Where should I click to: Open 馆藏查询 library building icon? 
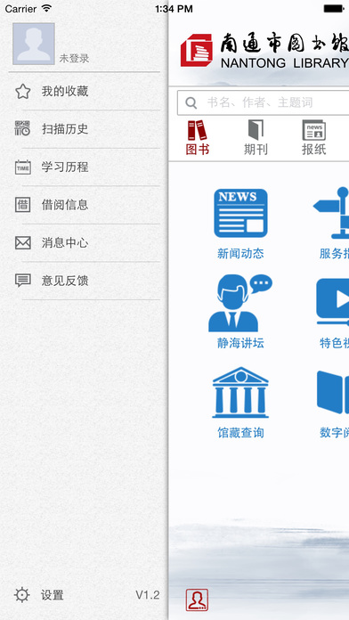pyautogui.click(x=240, y=392)
